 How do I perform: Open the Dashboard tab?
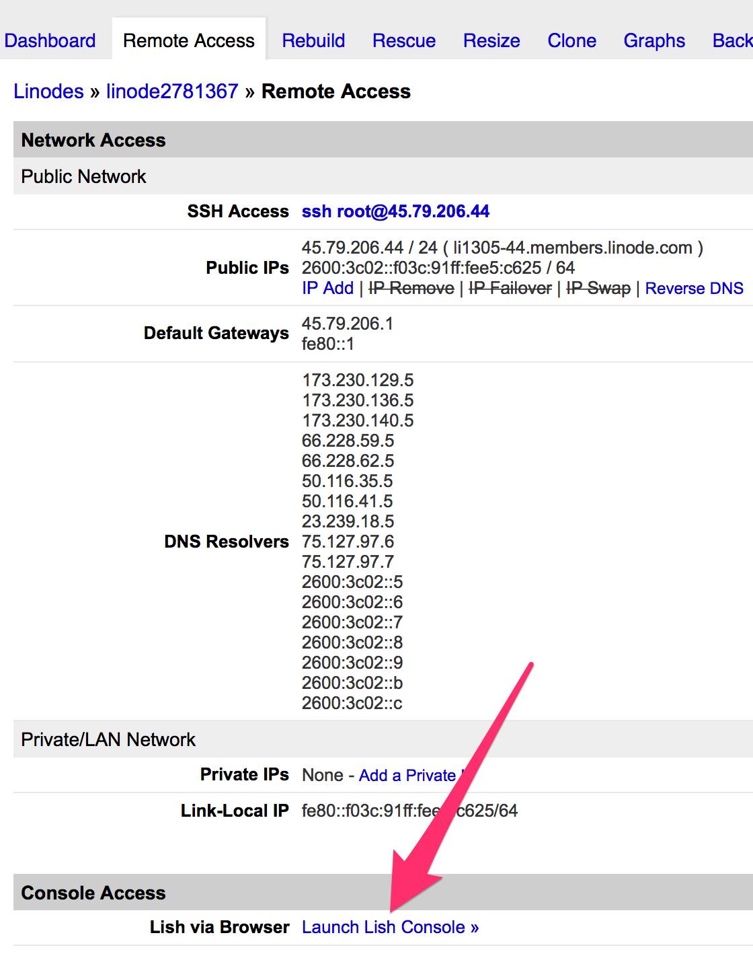[x=50, y=40]
